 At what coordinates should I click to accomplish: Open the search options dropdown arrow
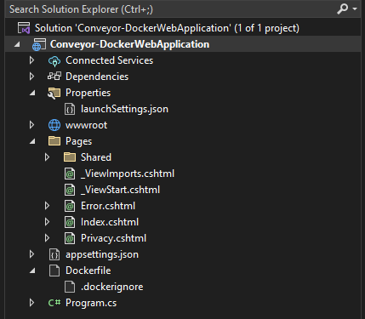355,9
